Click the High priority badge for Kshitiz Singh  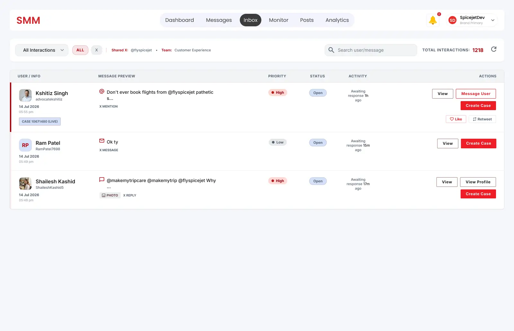click(278, 92)
